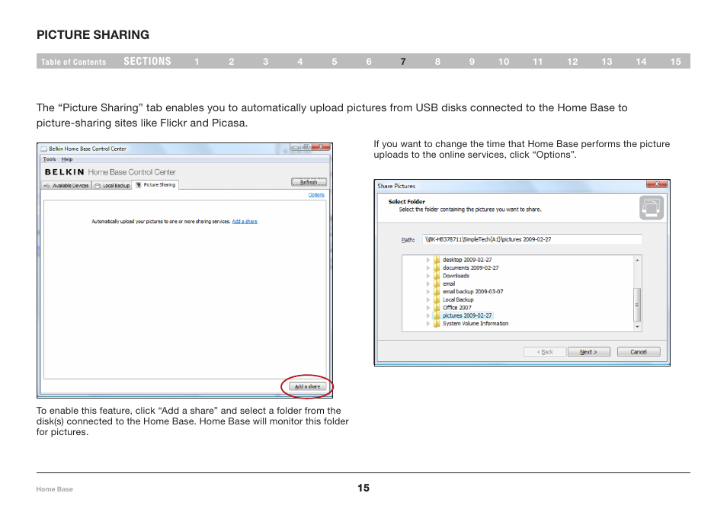Image resolution: width=727 pixels, height=509 pixels.
Task: Click Next in Share Pictures dialog
Action: [588, 352]
